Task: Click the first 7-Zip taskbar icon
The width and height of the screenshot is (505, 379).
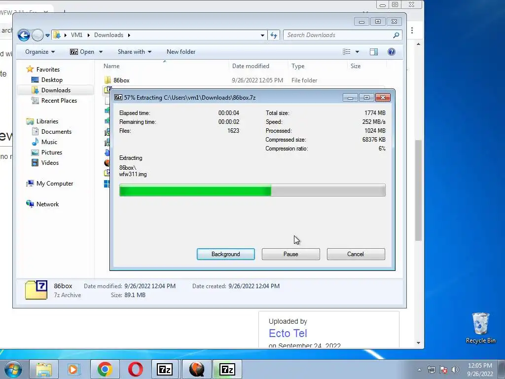Action: 165,369
